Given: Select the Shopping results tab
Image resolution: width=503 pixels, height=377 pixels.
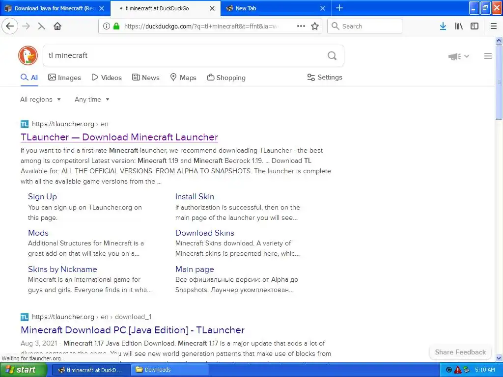Looking at the screenshot, I should tap(226, 78).
